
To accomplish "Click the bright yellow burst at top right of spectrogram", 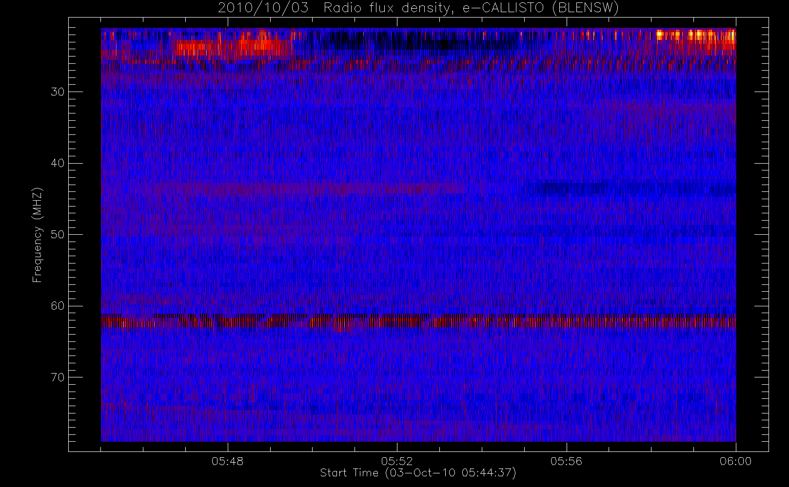I will pos(695,35).
